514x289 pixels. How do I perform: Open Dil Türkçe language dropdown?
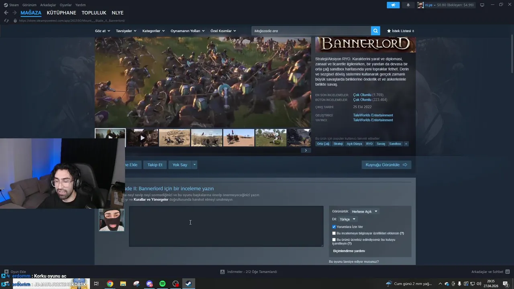pos(347,219)
